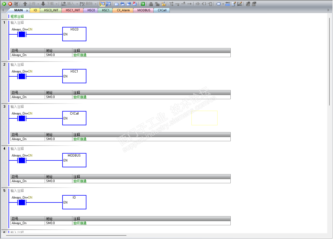Select the CXCall subroutine box
This screenshot has width=333, height=239.
tap(74, 118)
